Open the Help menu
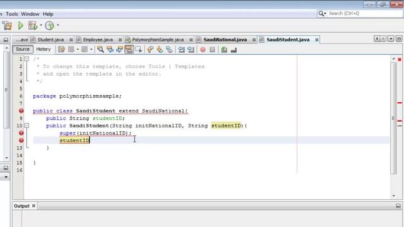This screenshot has width=404, height=227. pyautogui.click(x=48, y=14)
